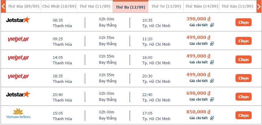
Task: Click the Vietnam Airlines logo
Action: pos(18,113)
